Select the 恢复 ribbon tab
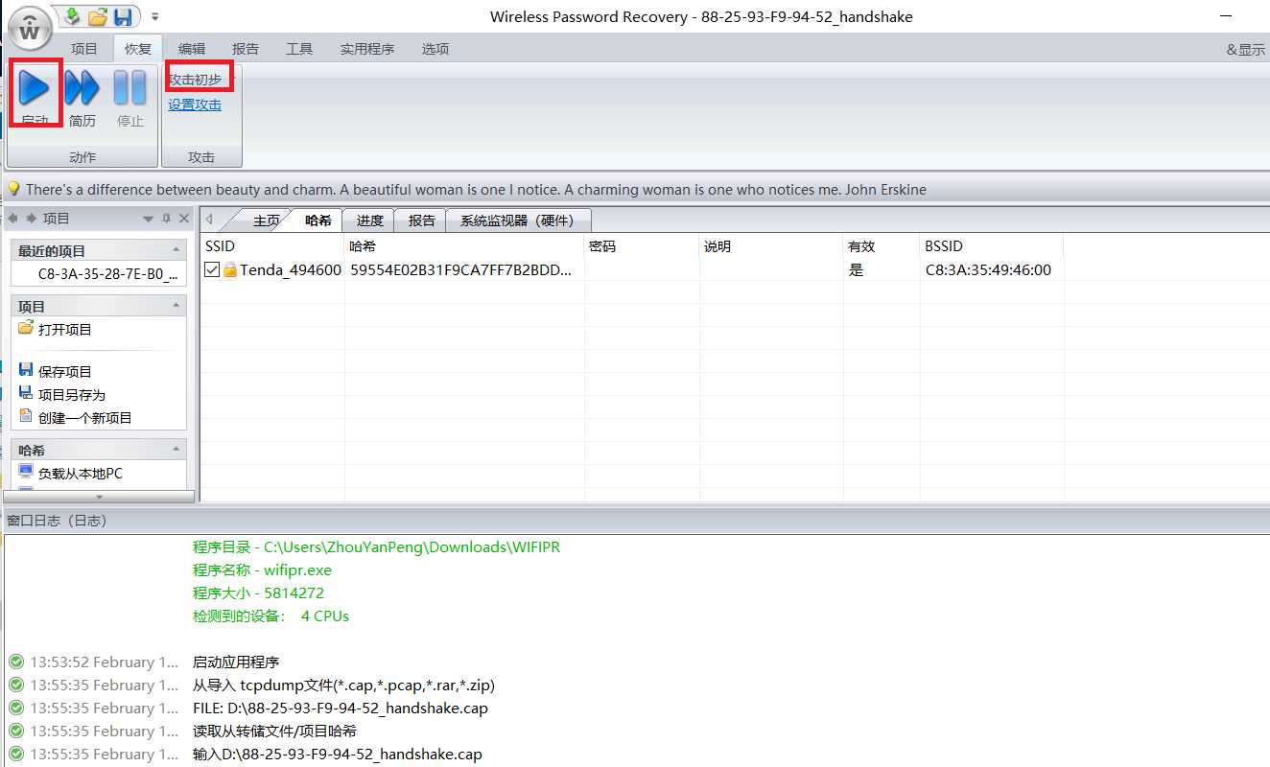Screen dimensions: 1270x767 pyautogui.click(x=138, y=49)
